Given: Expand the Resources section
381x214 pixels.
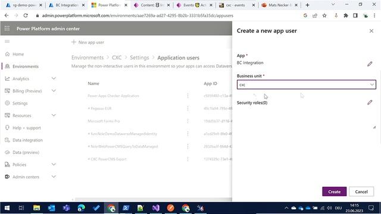Looking at the screenshot, I should click(54, 115).
